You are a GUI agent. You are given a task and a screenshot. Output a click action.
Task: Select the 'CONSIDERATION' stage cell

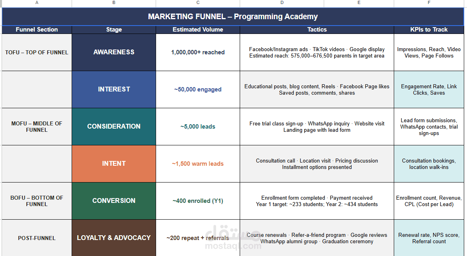(114, 127)
